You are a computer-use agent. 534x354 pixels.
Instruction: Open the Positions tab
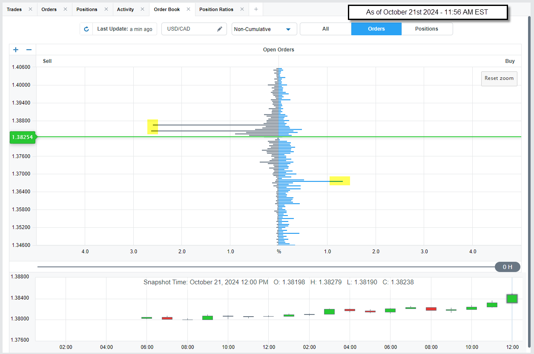coord(87,9)
